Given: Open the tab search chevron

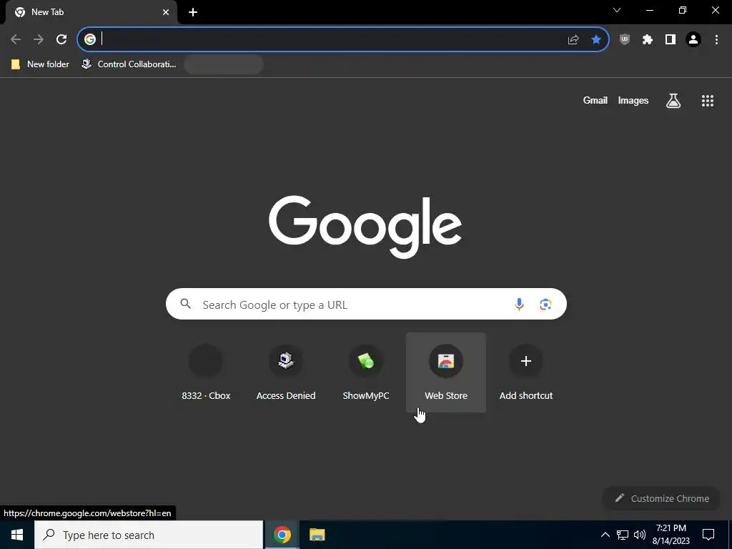Looking at the screenshot, I should point(617,10).
